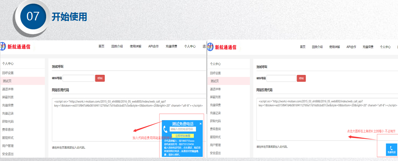This screenshot has width=398, height=161.
Task: Click 请在所在页面底部加入此代码 note, left screenshot
Action: pyautogui.click(x=69, y=147)
